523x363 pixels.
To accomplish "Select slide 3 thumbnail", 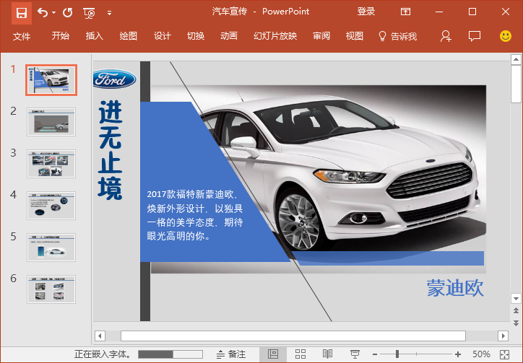I will 51,164.
